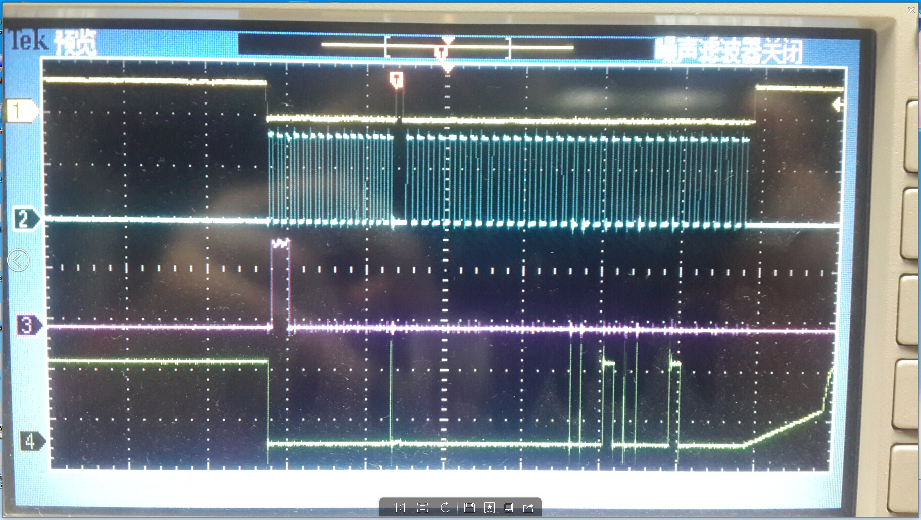The image size is (921, 520).
Task: Fit the image to the window
Action: pos(423,508)
